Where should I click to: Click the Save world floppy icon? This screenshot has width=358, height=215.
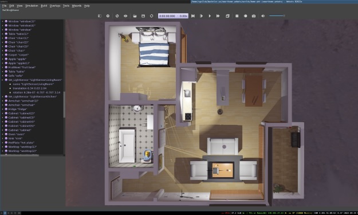pyautogui.click(x=143, y=16)
